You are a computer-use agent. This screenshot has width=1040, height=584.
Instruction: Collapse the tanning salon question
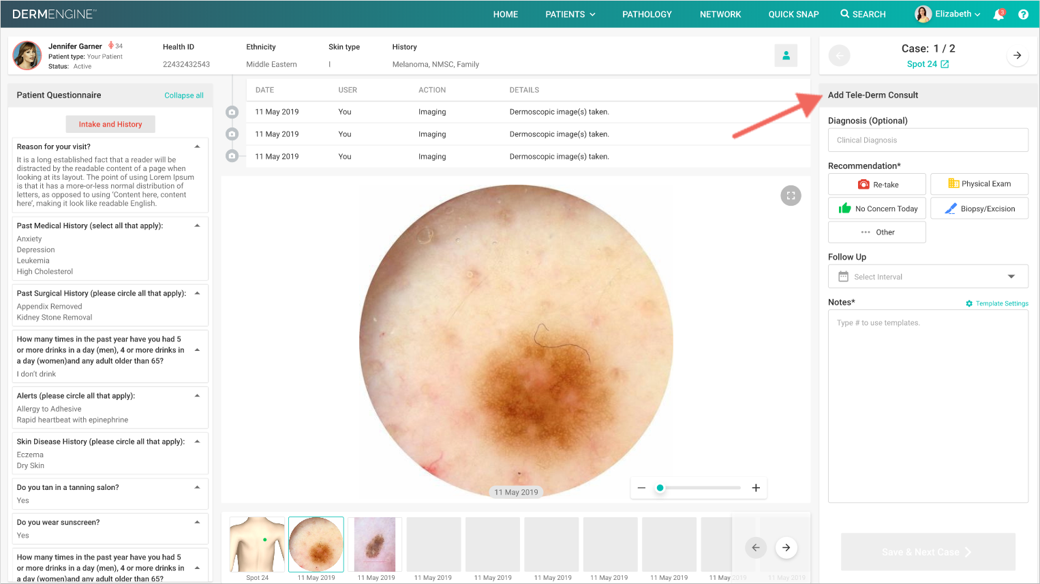click(197, 487)
